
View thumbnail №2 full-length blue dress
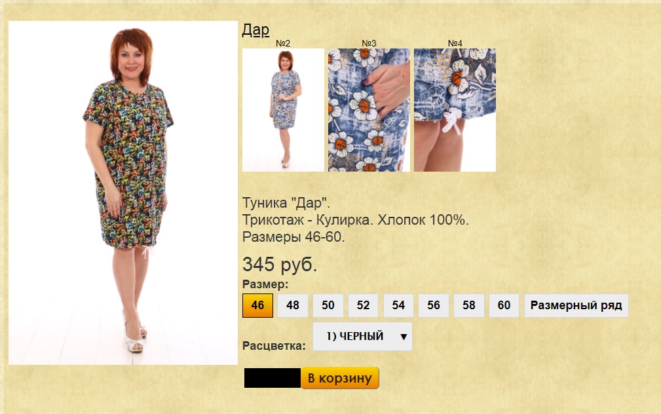pyautogui.click(x=283, y=109)
